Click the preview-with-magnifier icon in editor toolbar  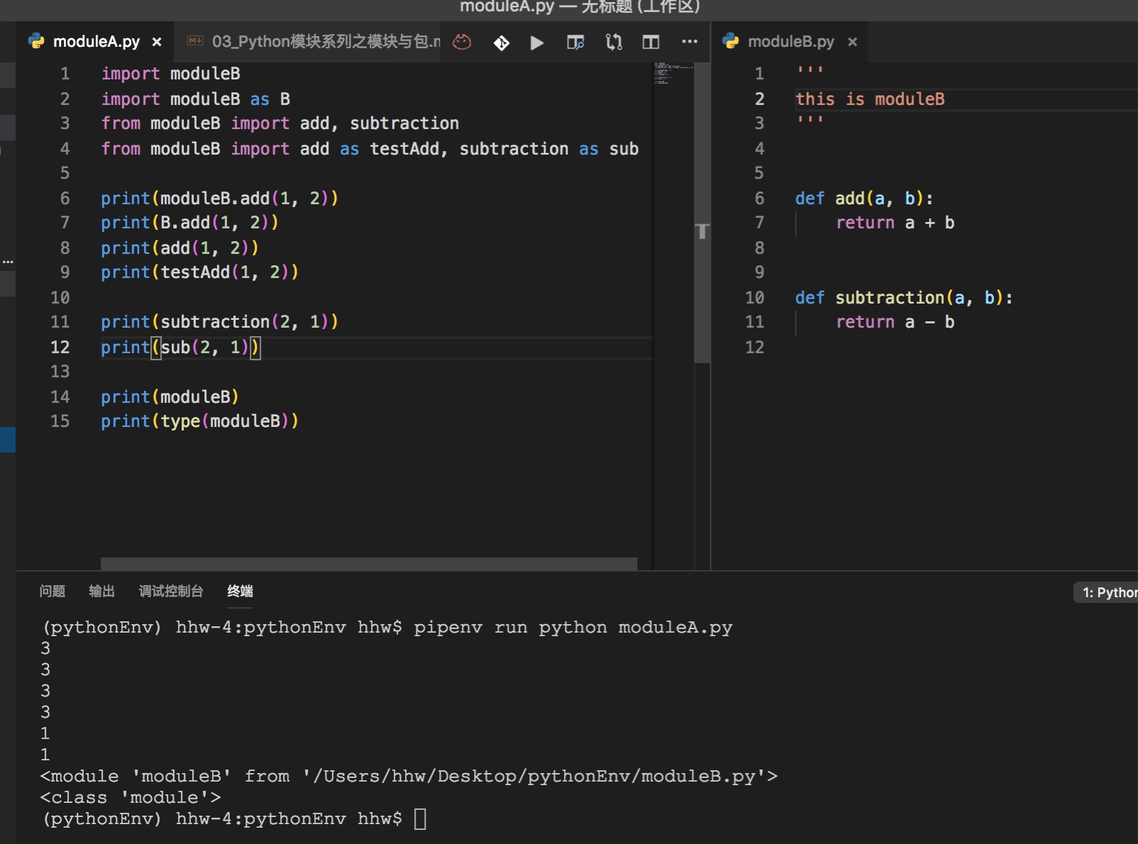(x=575, y=43)
